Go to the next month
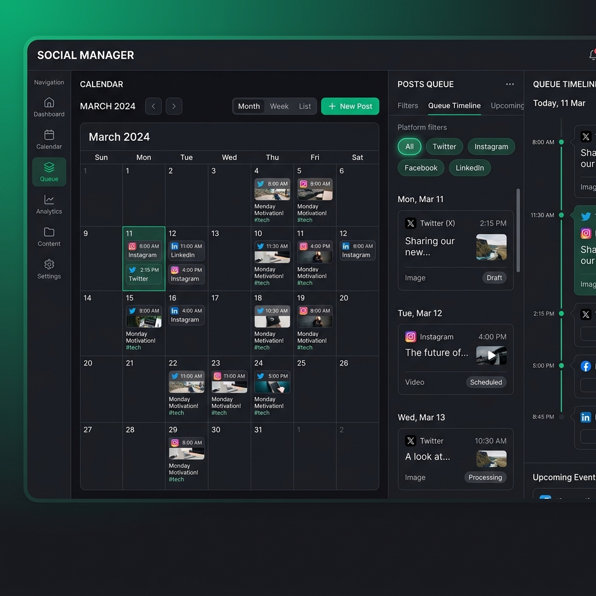Image resolution: width=596 pixels, height=596 pixels. point(173,106)
